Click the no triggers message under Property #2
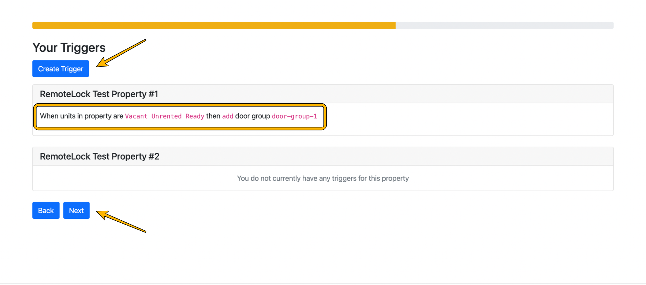 [x=323, y=178]
